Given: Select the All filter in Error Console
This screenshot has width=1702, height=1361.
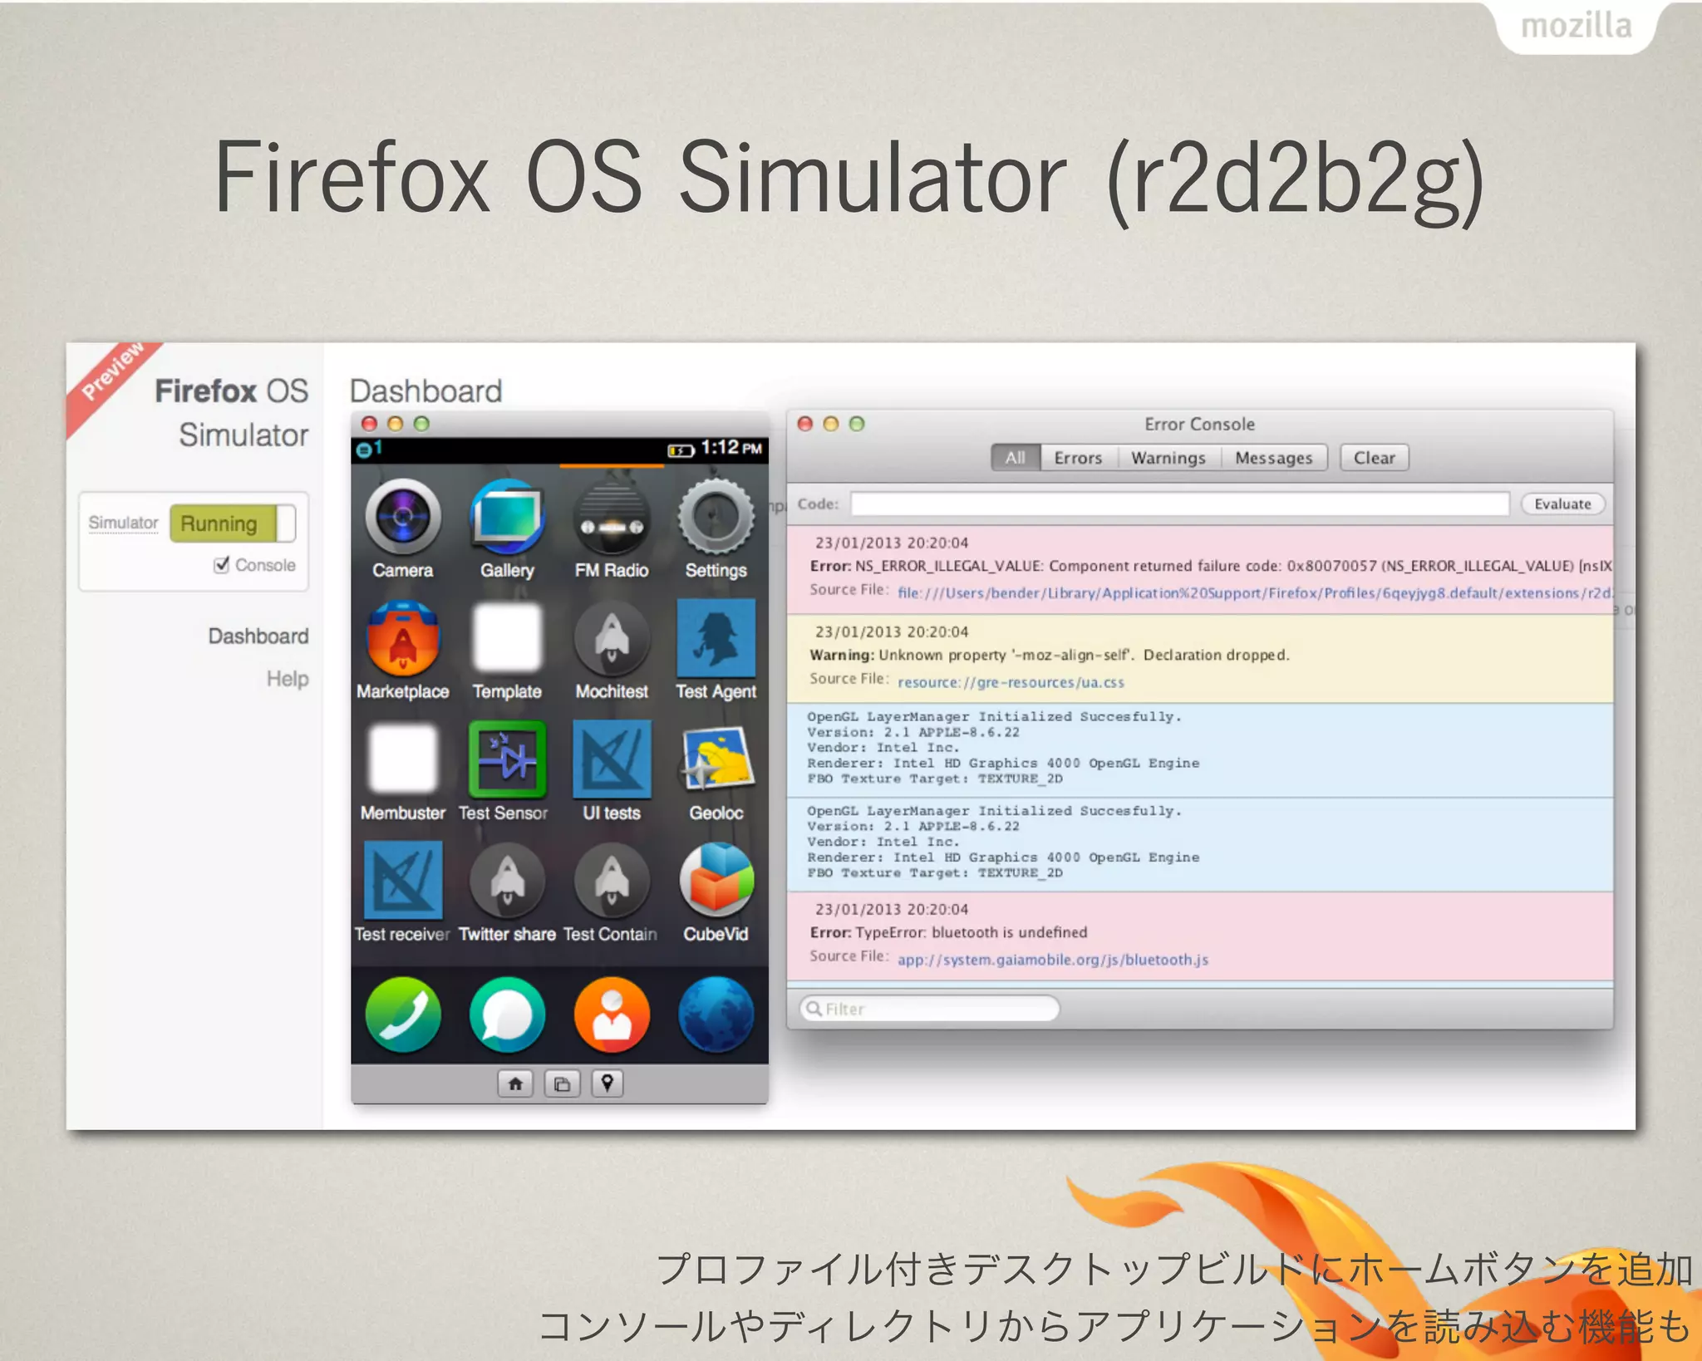Looking at the screenshot, I should pos(1015,458).
